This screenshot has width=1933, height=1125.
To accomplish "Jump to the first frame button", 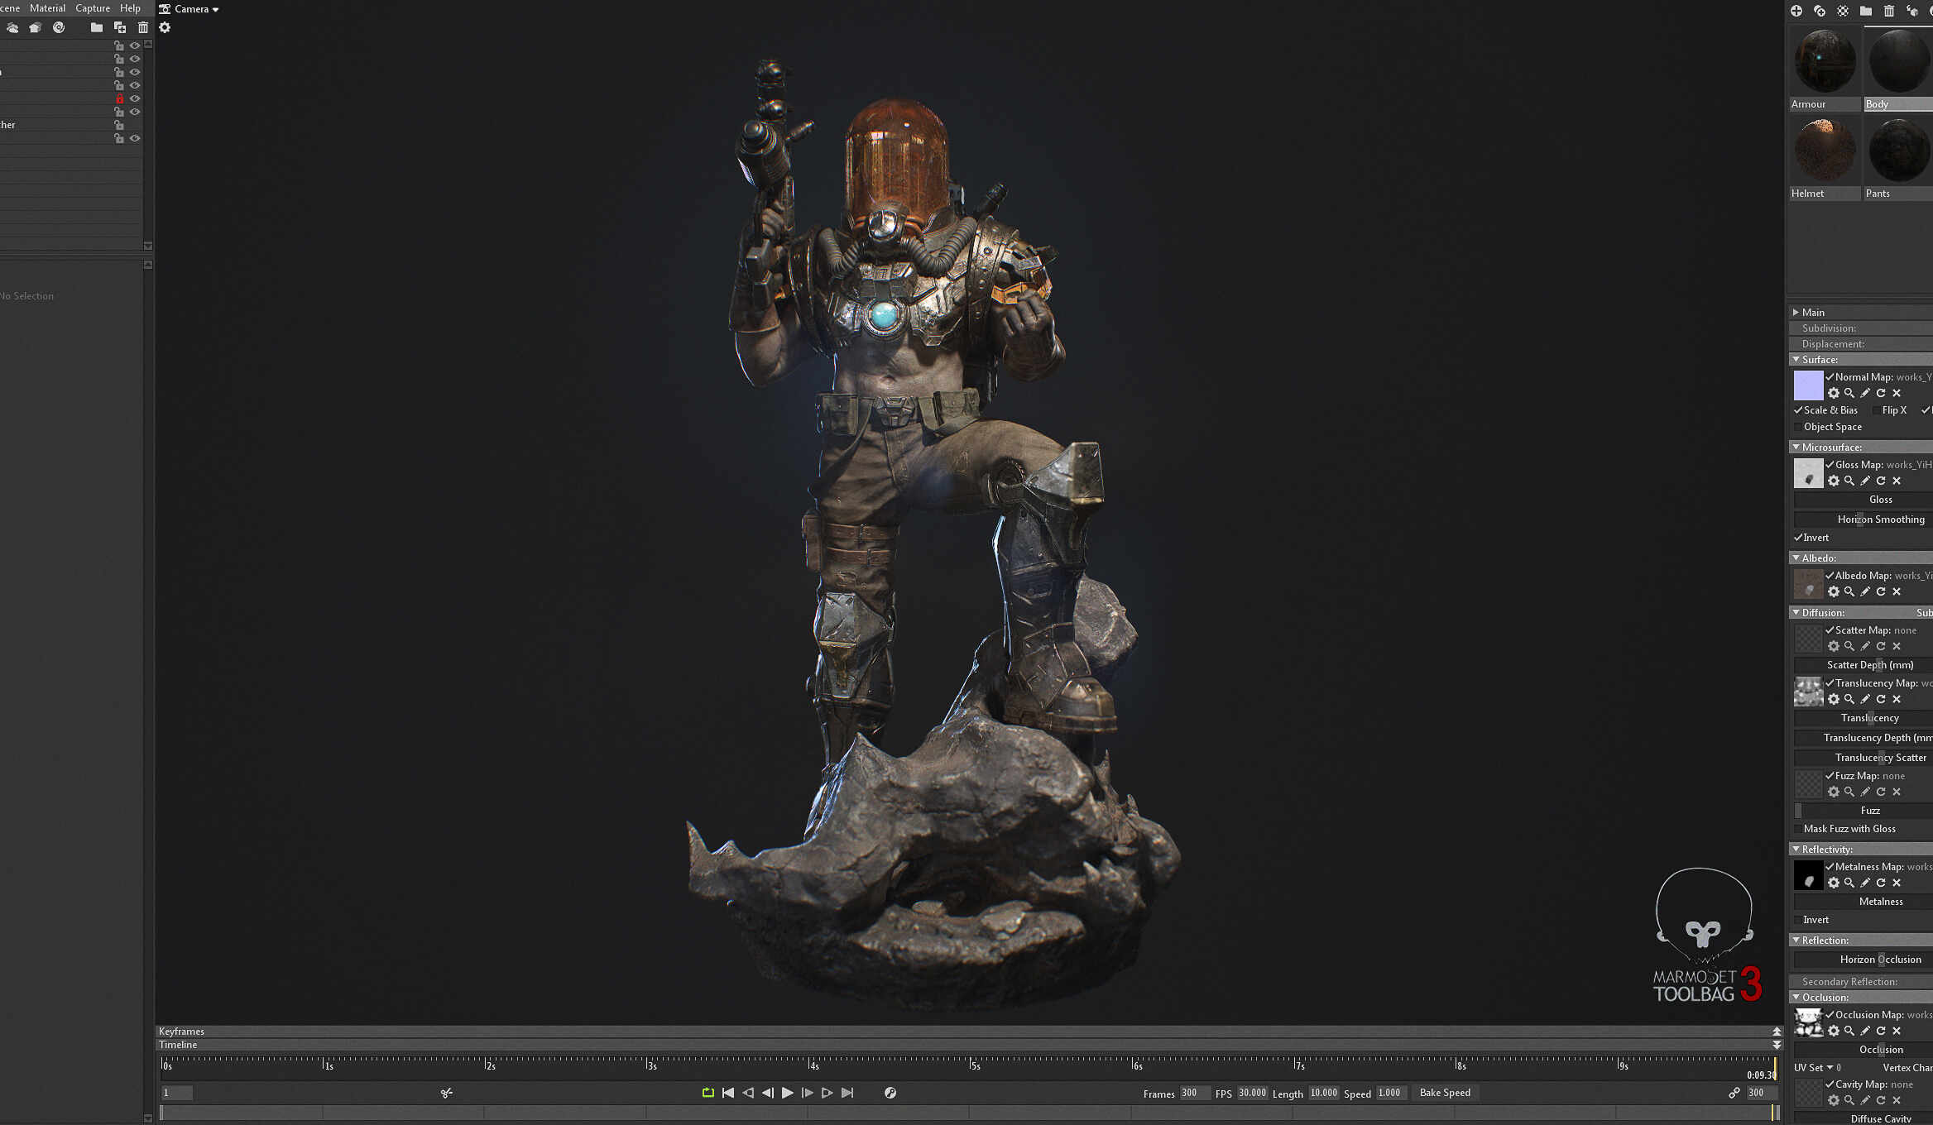I will pos(728,1093).
